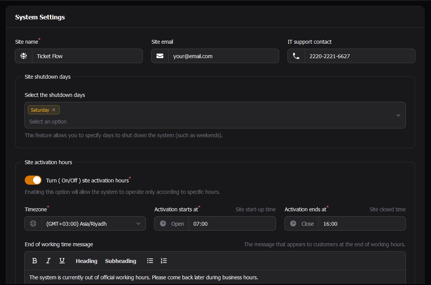Click the globe icon beside Site name
431x285 pixels.
click(24, 56)
